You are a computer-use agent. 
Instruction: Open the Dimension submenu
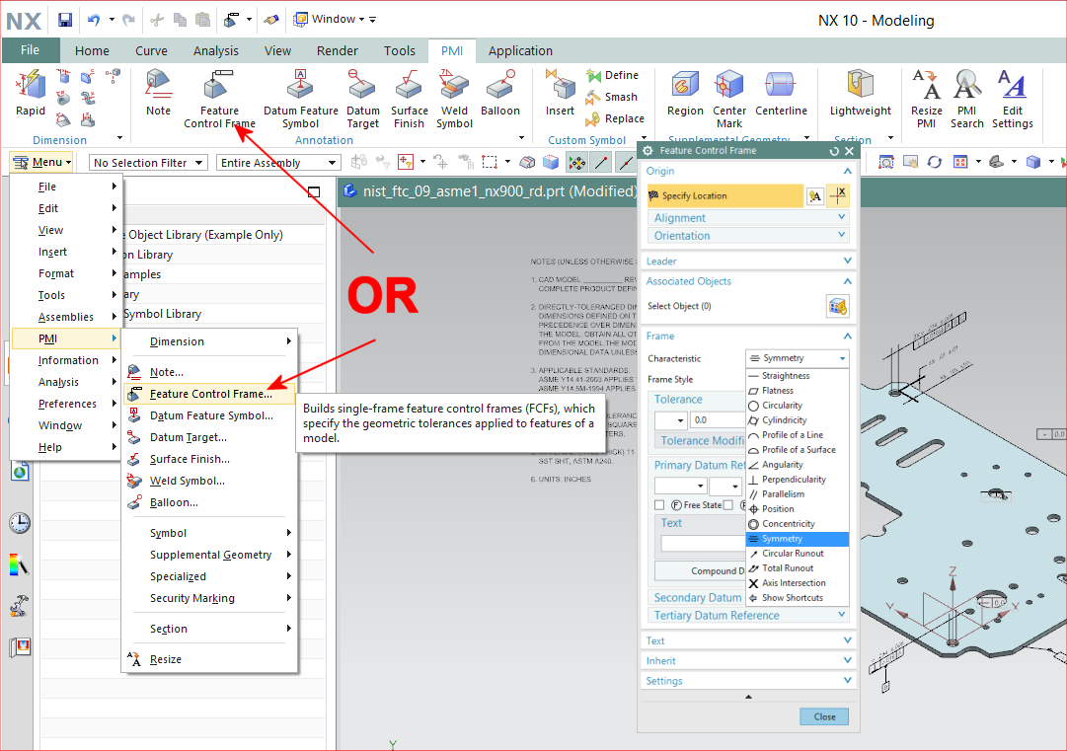pos(209,341)
